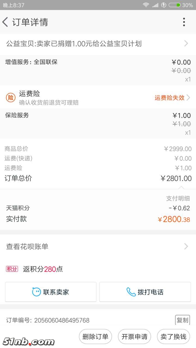Open the 公益宝贝 donation plan row
196x348 pixels.
tap(74, 43)
